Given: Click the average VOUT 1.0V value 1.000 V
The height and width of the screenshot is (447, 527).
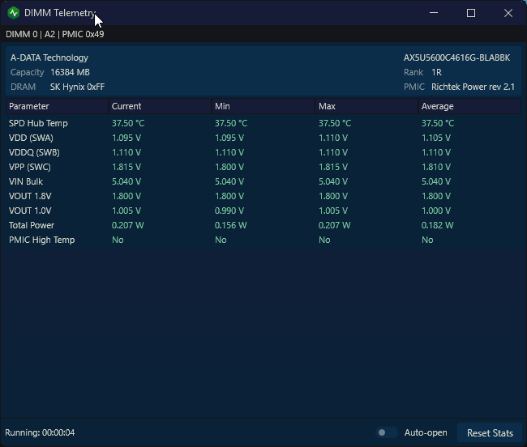Looking at the screenshot, I should [x=436, y=211].
